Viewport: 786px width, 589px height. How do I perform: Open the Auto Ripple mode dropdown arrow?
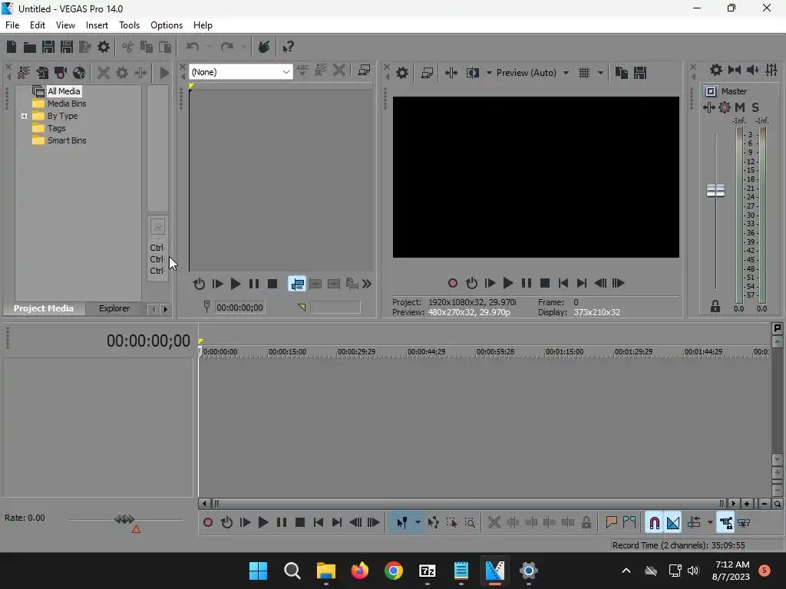click(x=710, y=523)
